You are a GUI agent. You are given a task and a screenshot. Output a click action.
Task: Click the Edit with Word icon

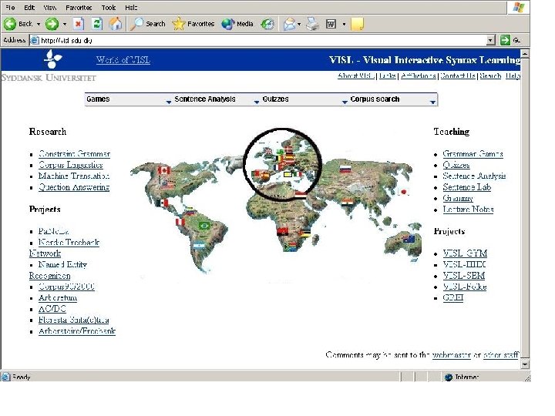pyautogui.click(x=331, y=24)
